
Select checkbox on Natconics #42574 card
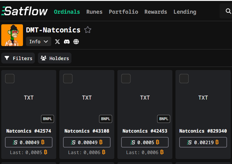pos(10,79)
